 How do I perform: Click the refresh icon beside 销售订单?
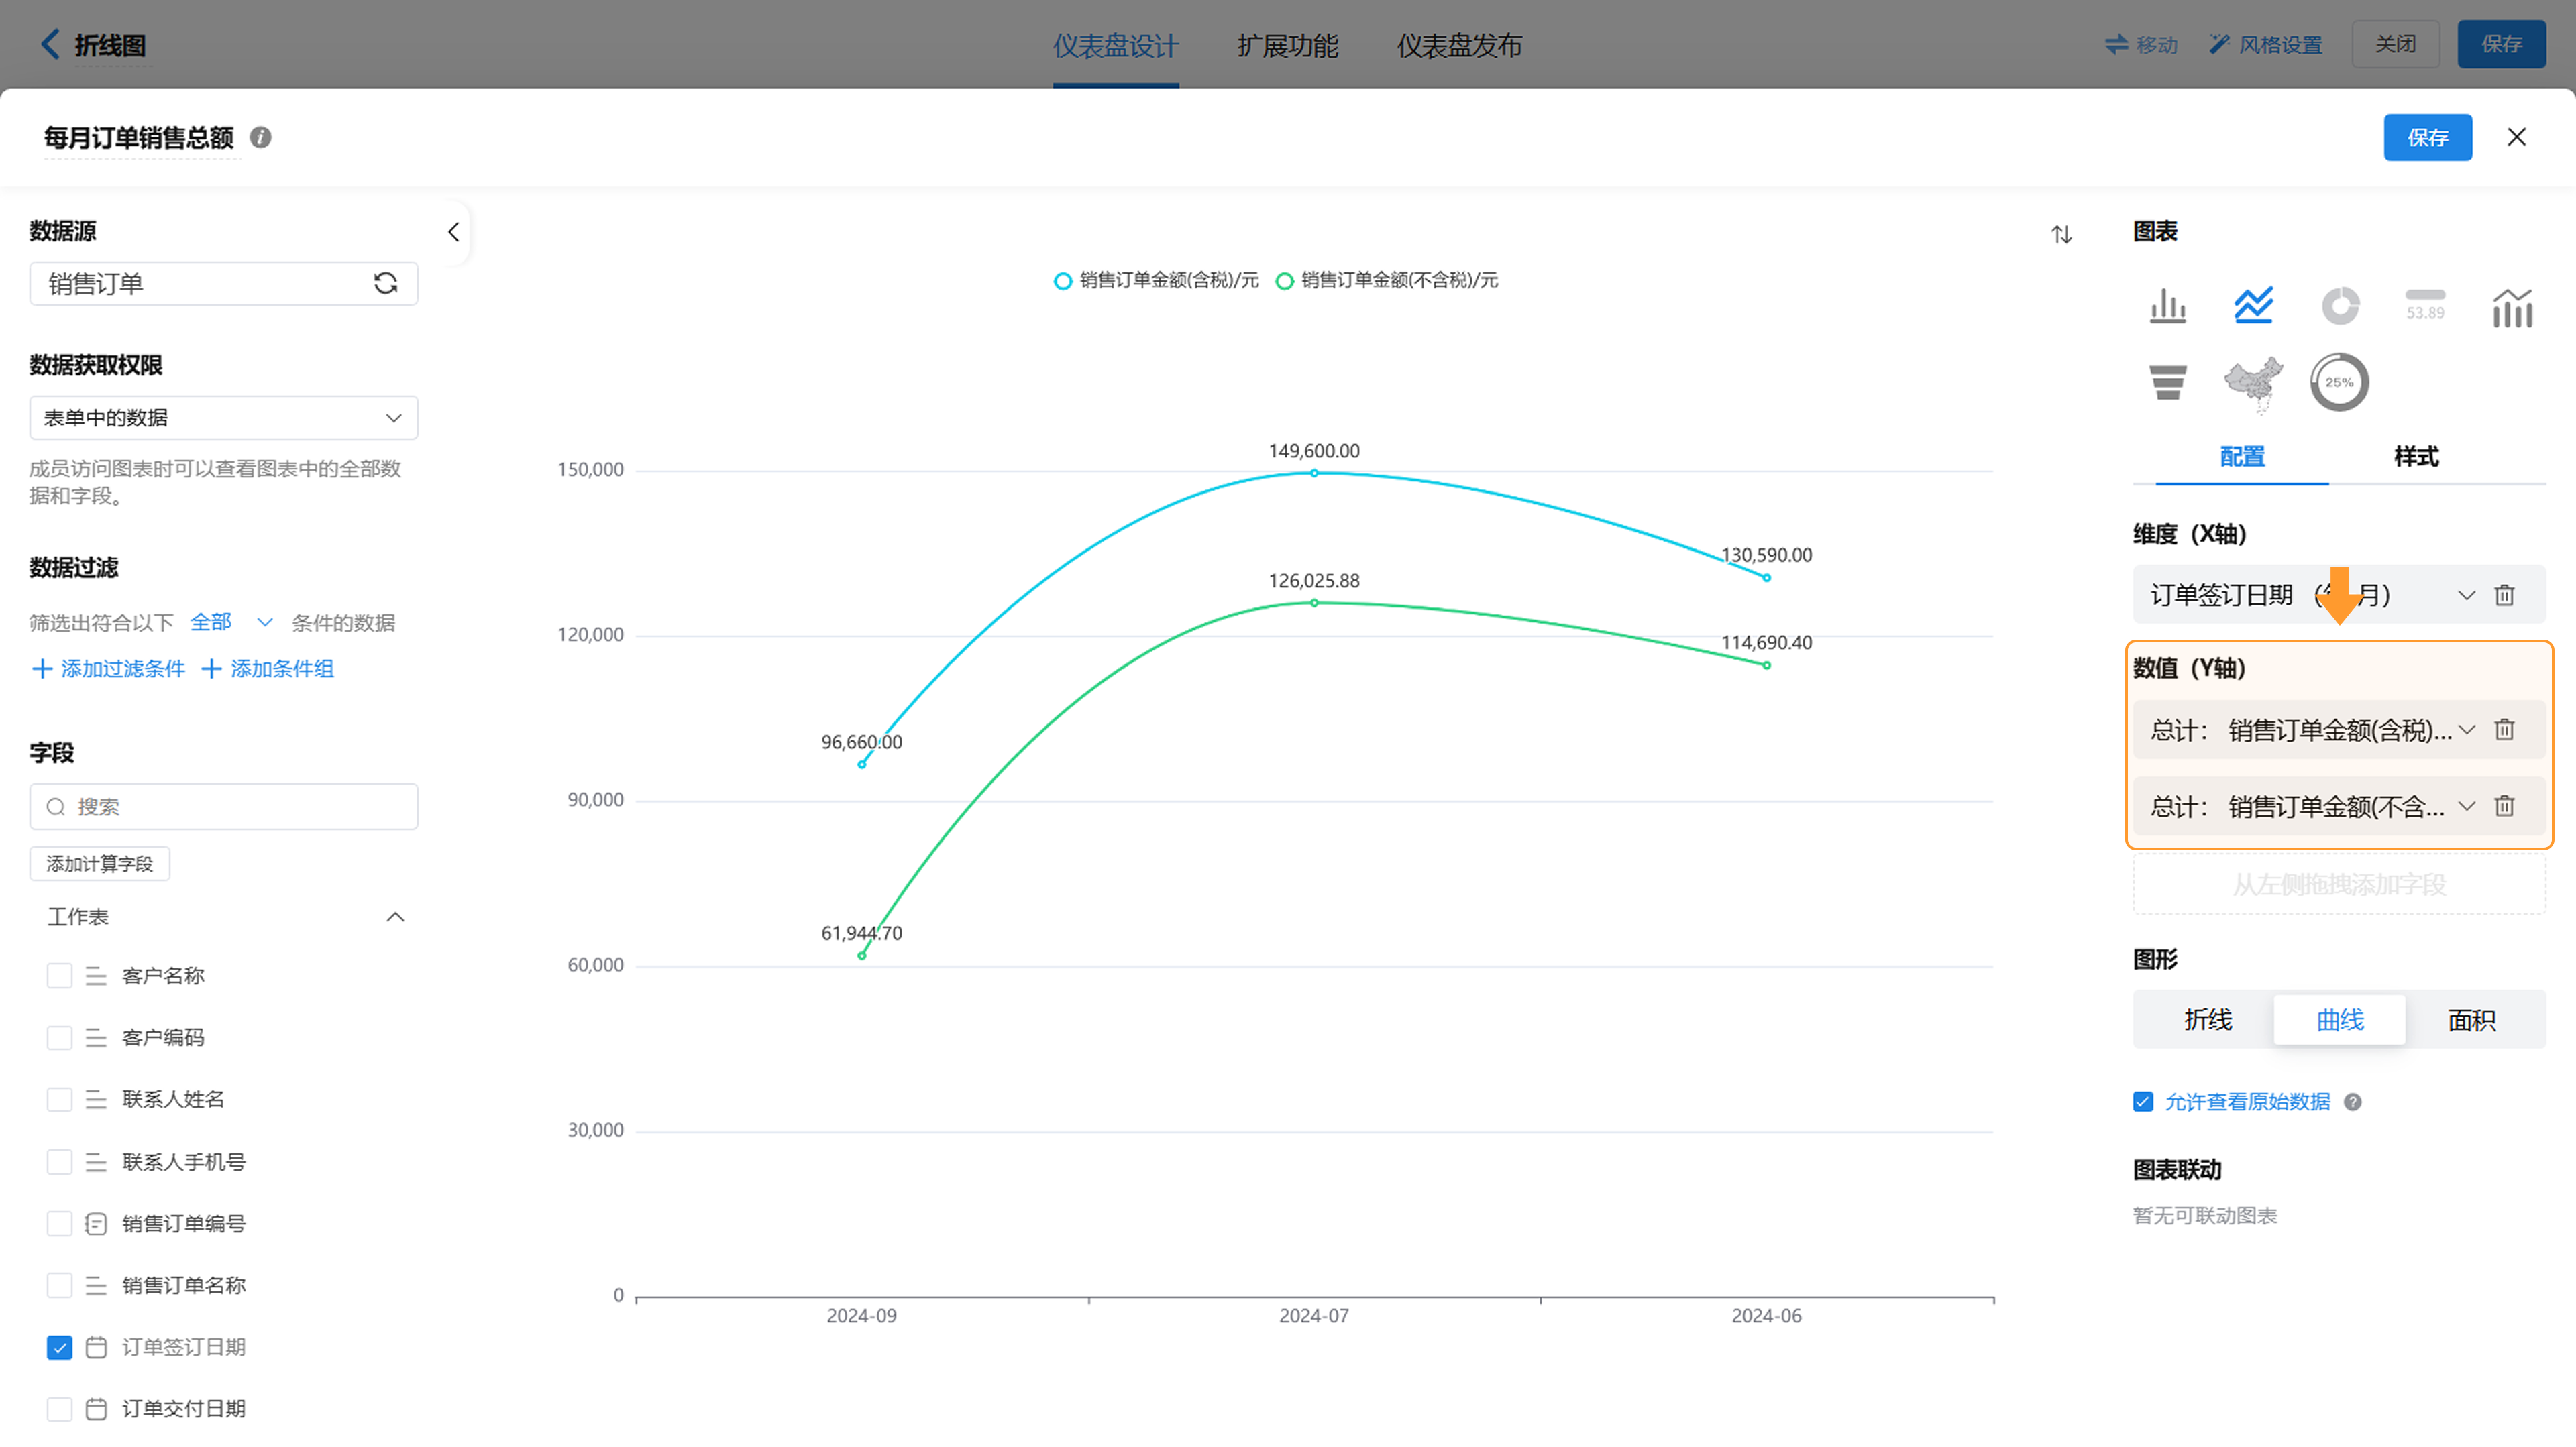[x=386, y=284]
